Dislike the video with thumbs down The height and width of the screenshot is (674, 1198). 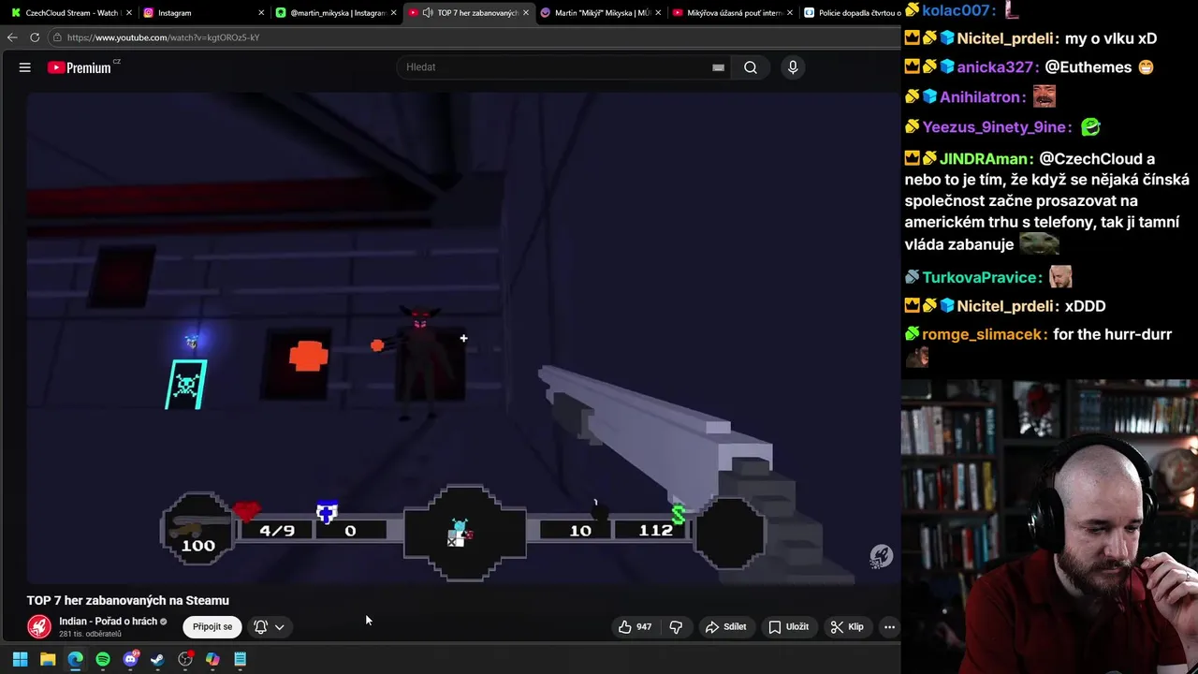coord(676,627)
